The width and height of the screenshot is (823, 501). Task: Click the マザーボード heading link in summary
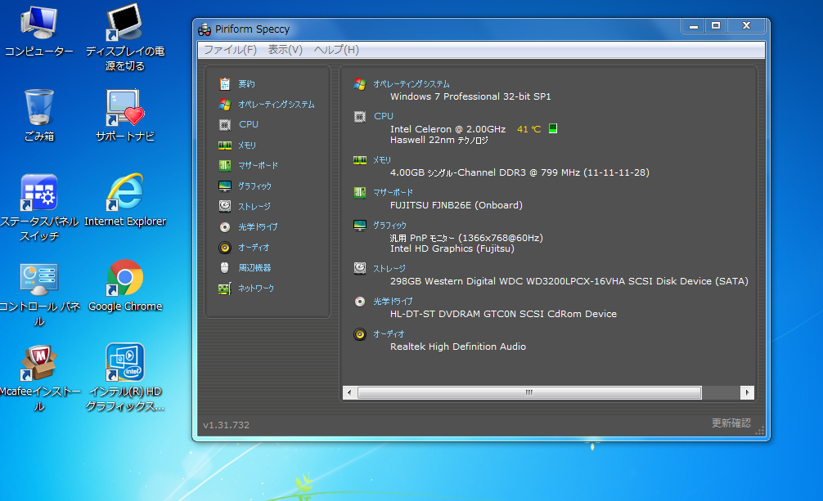393,193
